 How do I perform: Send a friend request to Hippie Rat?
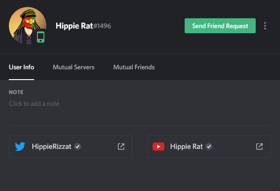click(220, 26)
